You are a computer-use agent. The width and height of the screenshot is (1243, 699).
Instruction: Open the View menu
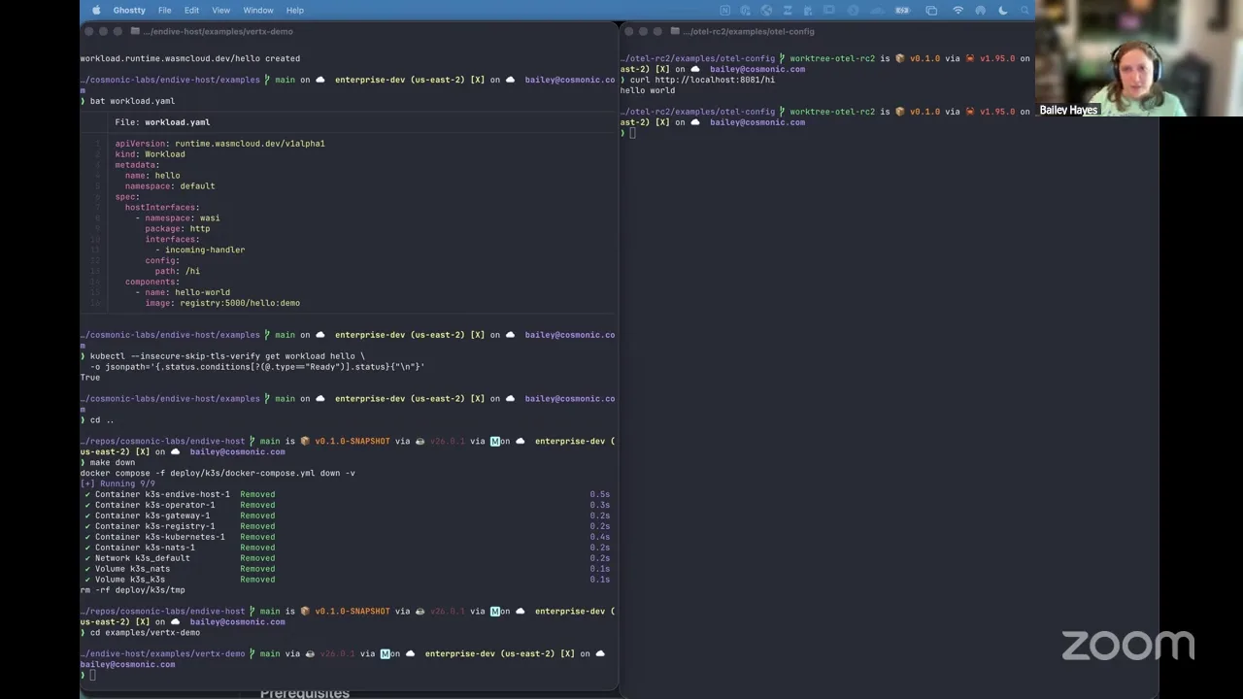click(x=221, y=10)
